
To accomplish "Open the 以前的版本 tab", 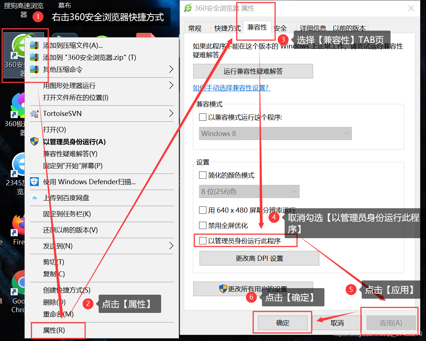I will click(349, 28).
